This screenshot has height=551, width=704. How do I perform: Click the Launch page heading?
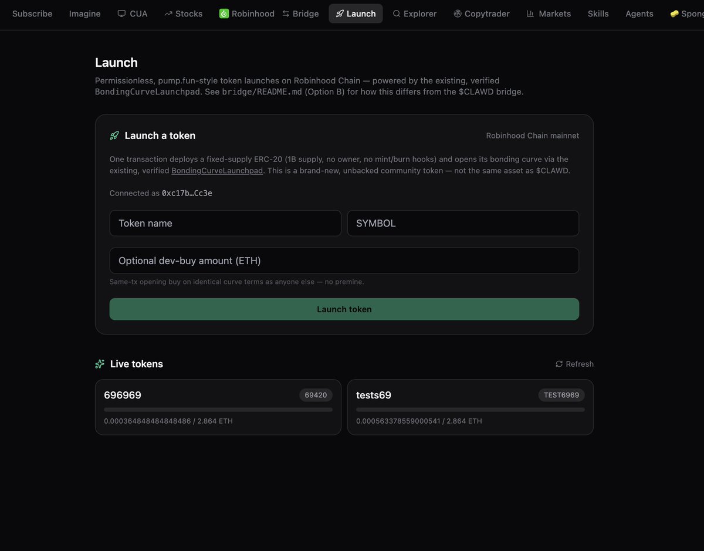(x=116, y=63)
